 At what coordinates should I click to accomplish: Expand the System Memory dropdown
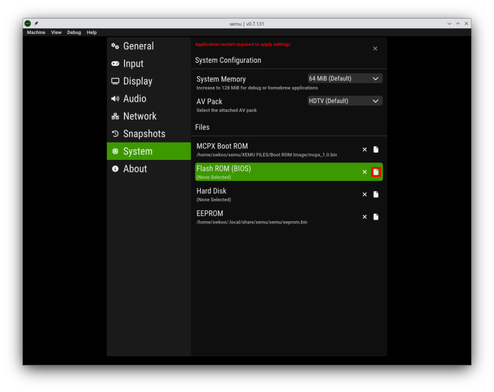pos(345,79)
